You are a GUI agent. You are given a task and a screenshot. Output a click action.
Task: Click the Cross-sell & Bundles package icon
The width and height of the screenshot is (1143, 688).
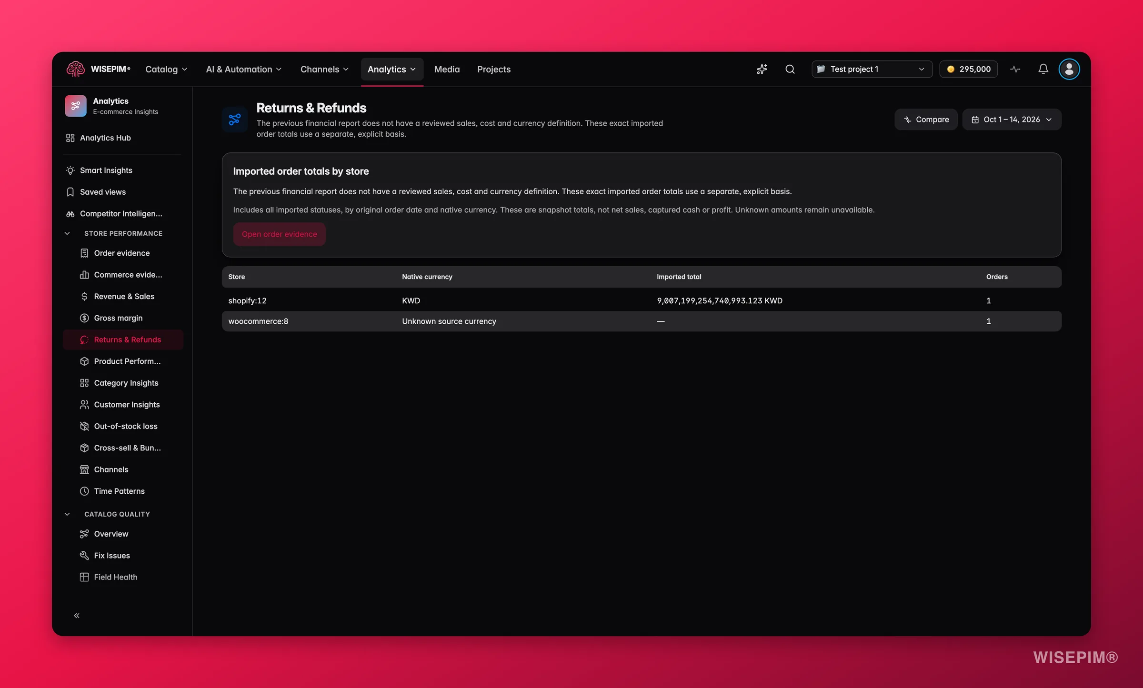coord(84,448)
